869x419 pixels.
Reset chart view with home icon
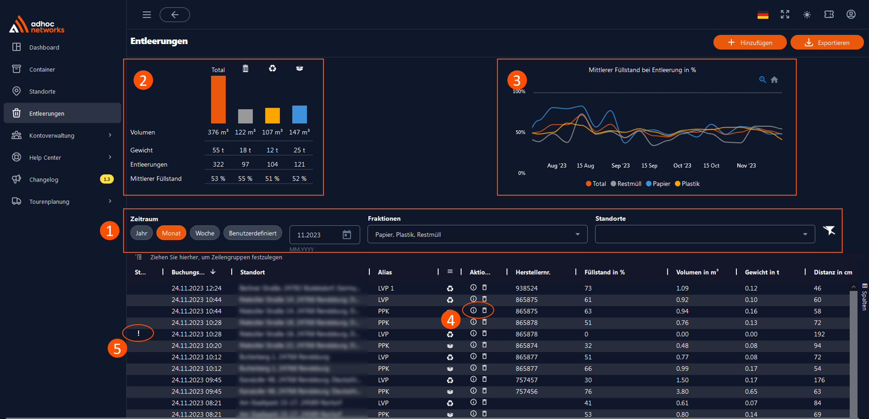tap(775, 80)
